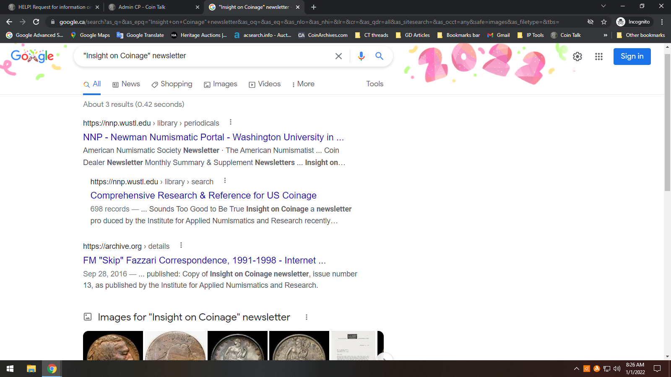Reload the current page
This screenshot has height=377, width=671.
36,22
